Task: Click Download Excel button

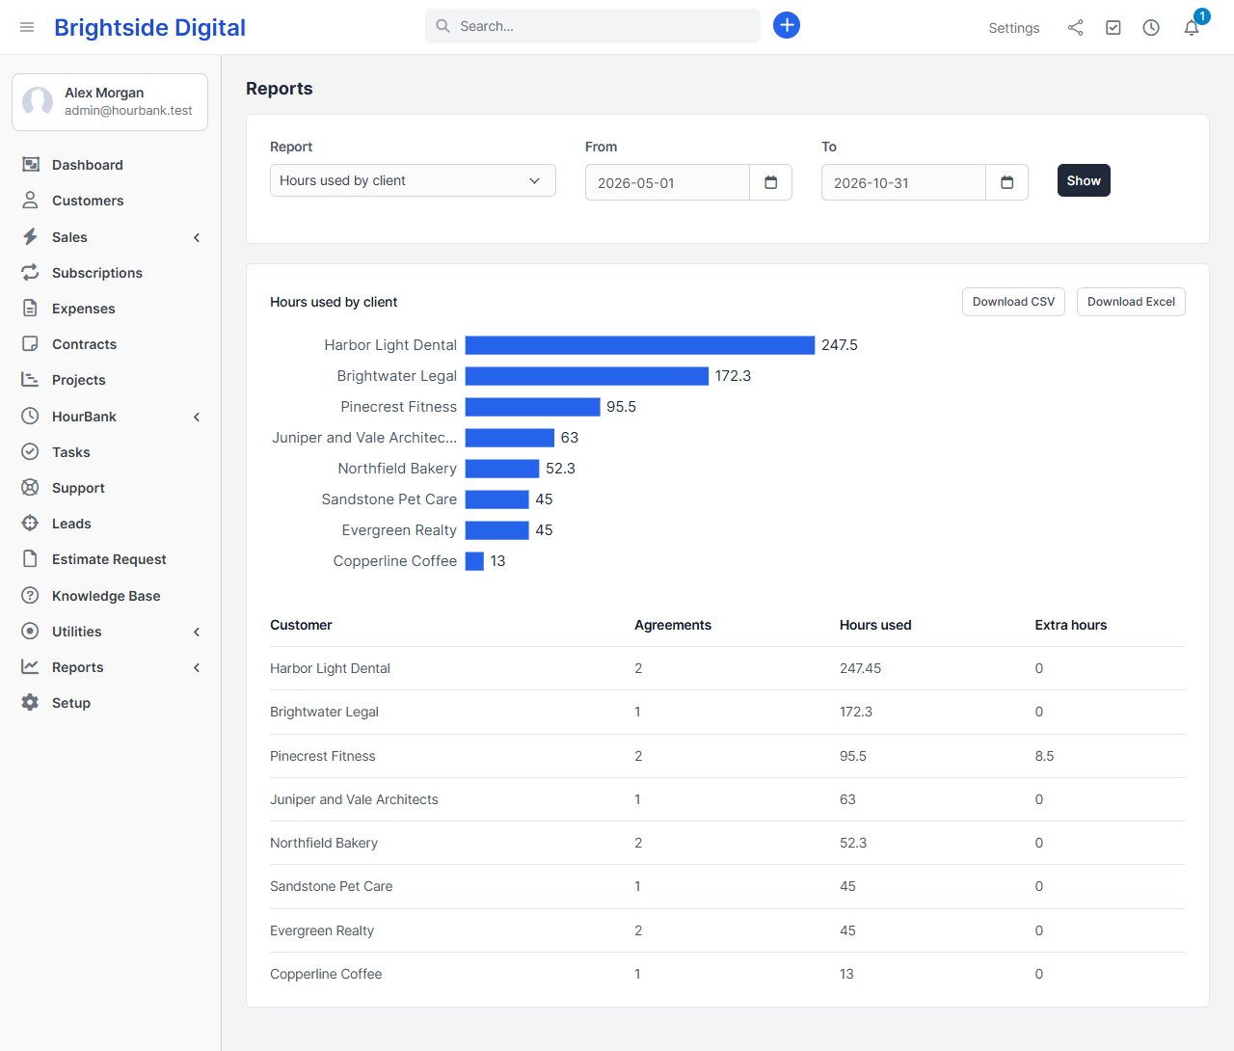Action: (1131, 302)
